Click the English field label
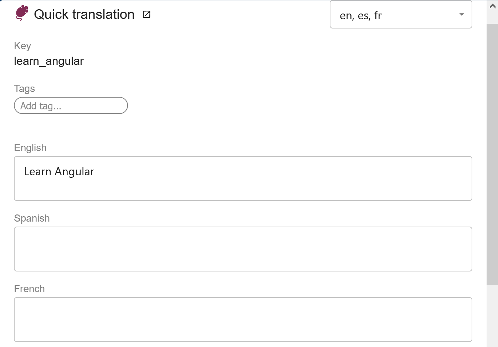This screenshot has width=498, height=347. point(30,147)
